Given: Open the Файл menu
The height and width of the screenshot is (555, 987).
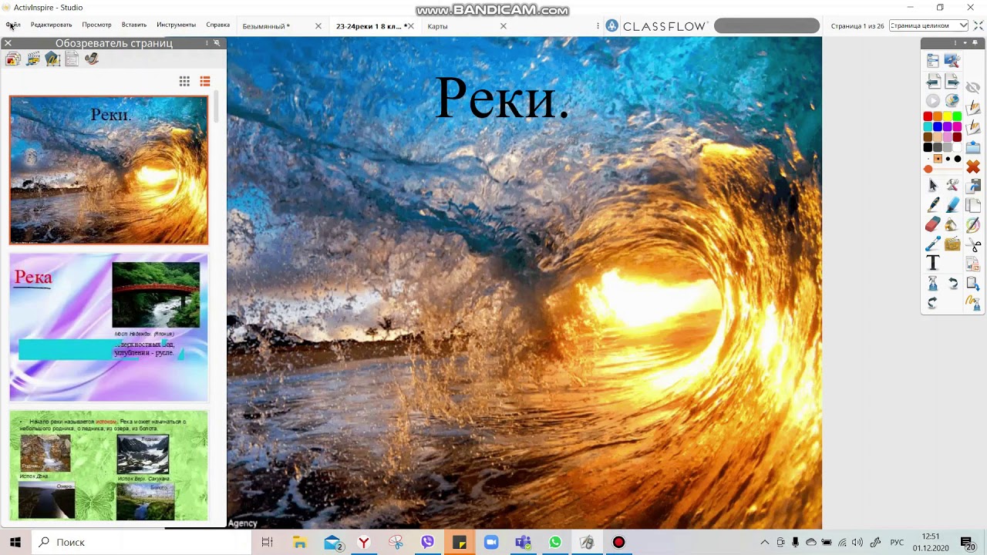Looking at the screenshot, I should click(x=13, y=25).
